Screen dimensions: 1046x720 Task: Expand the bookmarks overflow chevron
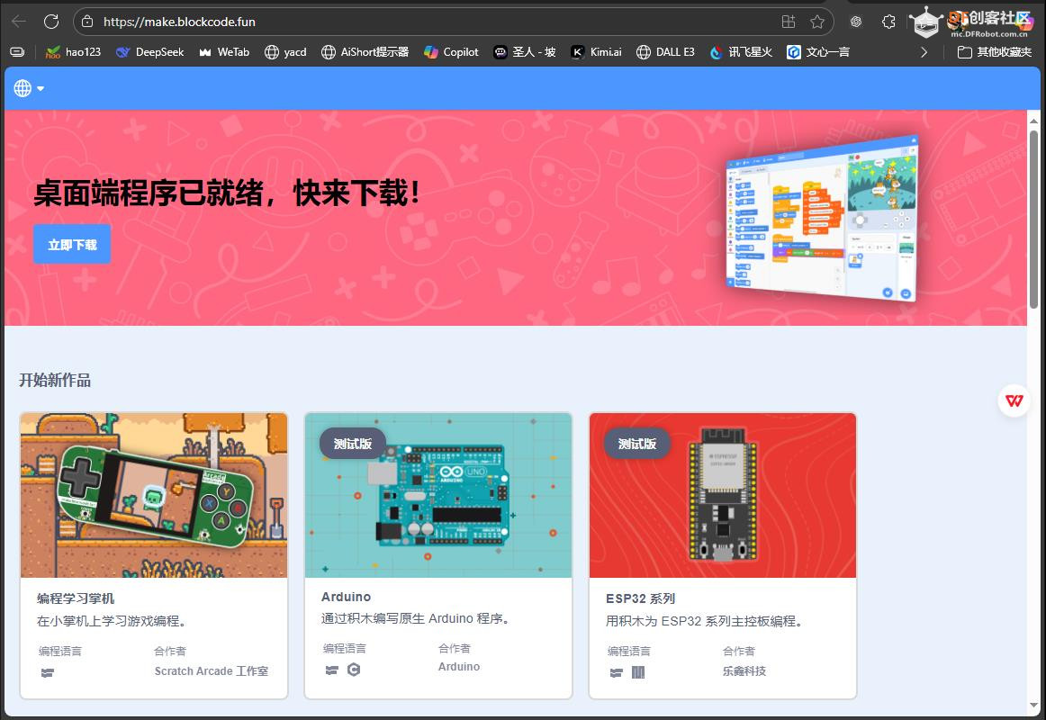[924, 52]
